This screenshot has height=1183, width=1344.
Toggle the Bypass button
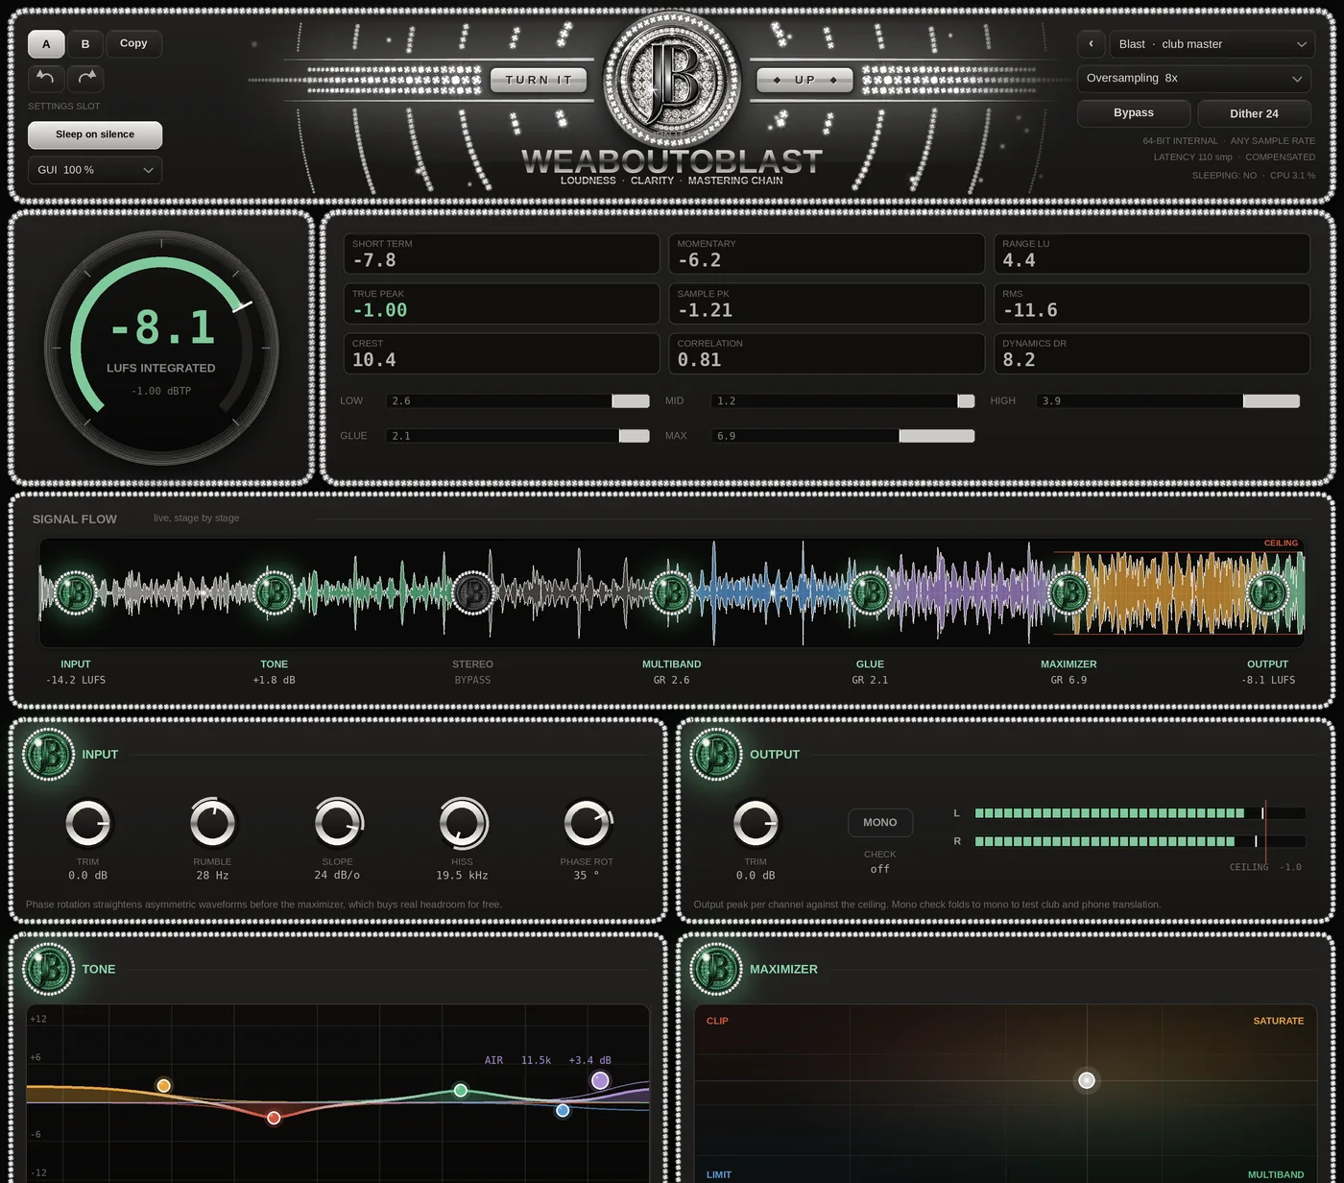point(1134,112)
